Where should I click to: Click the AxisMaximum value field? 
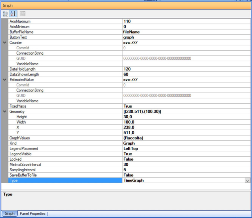[x=186, y=22]
